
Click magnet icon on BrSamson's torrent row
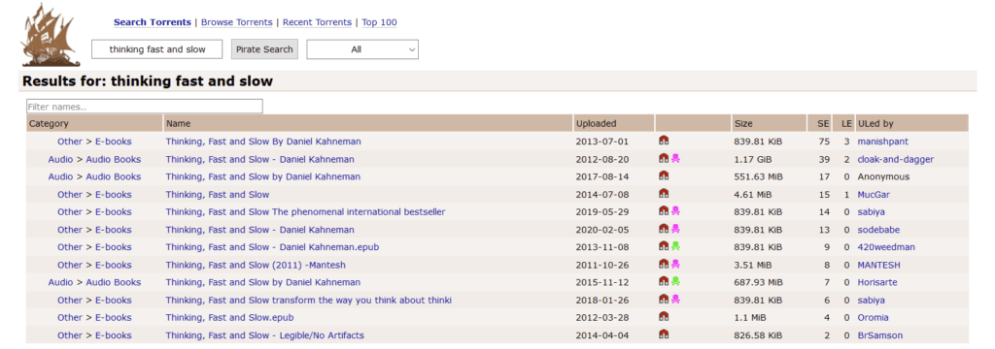[x=664, y=335]
